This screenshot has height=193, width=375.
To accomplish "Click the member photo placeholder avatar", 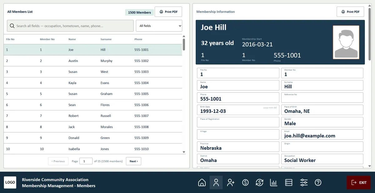I will coord(346,42).
